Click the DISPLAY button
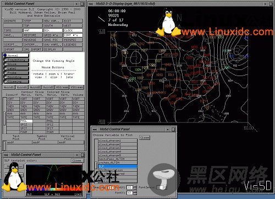 tap(53, 49)
